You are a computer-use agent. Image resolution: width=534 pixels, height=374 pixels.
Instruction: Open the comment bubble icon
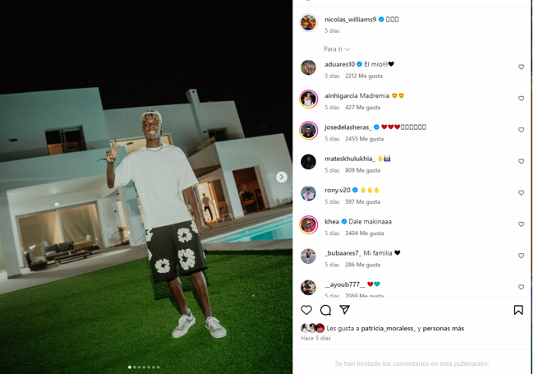coord(325,310)
